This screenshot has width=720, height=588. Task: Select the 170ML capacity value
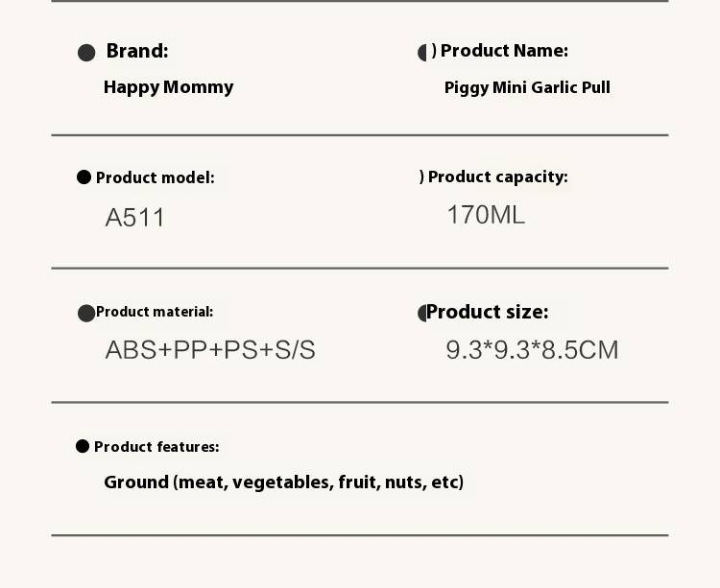tap(486, 215)
